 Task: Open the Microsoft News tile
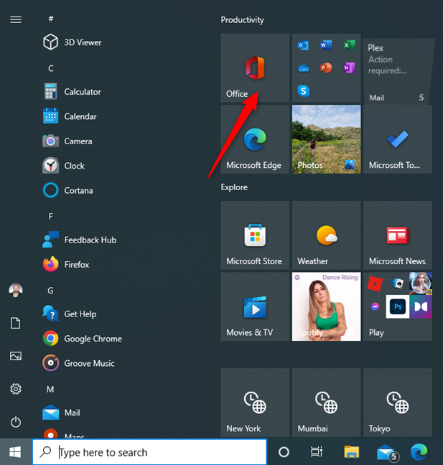(x=398, y=235)
